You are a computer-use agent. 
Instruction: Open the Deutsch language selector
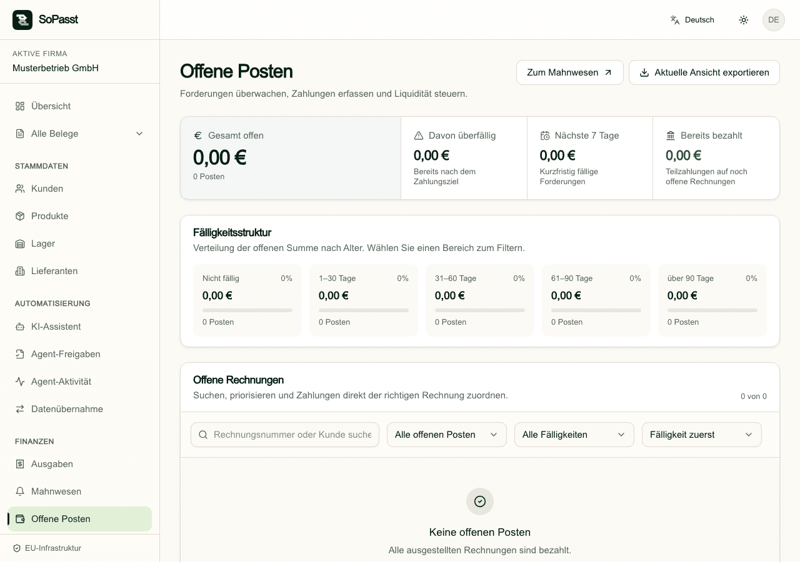[692, 20]
